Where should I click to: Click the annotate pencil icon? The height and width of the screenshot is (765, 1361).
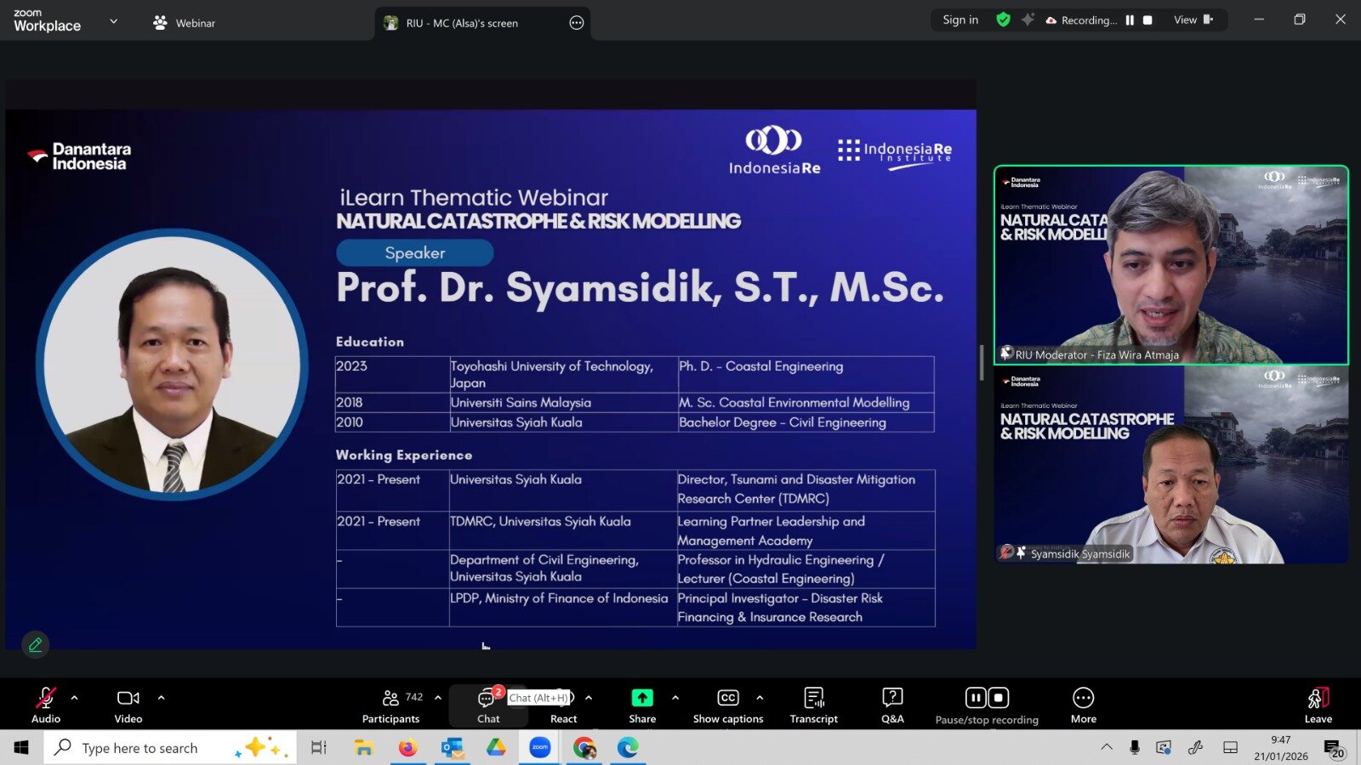pos(36,645)
